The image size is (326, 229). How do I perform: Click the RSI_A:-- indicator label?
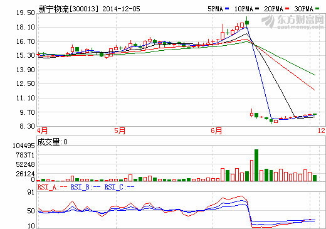pyautogui.click(x=52, y=187)
